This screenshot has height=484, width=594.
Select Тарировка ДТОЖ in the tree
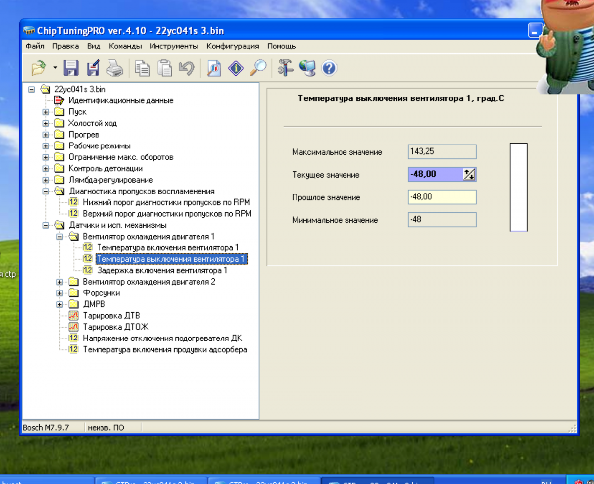coord(115,327)
